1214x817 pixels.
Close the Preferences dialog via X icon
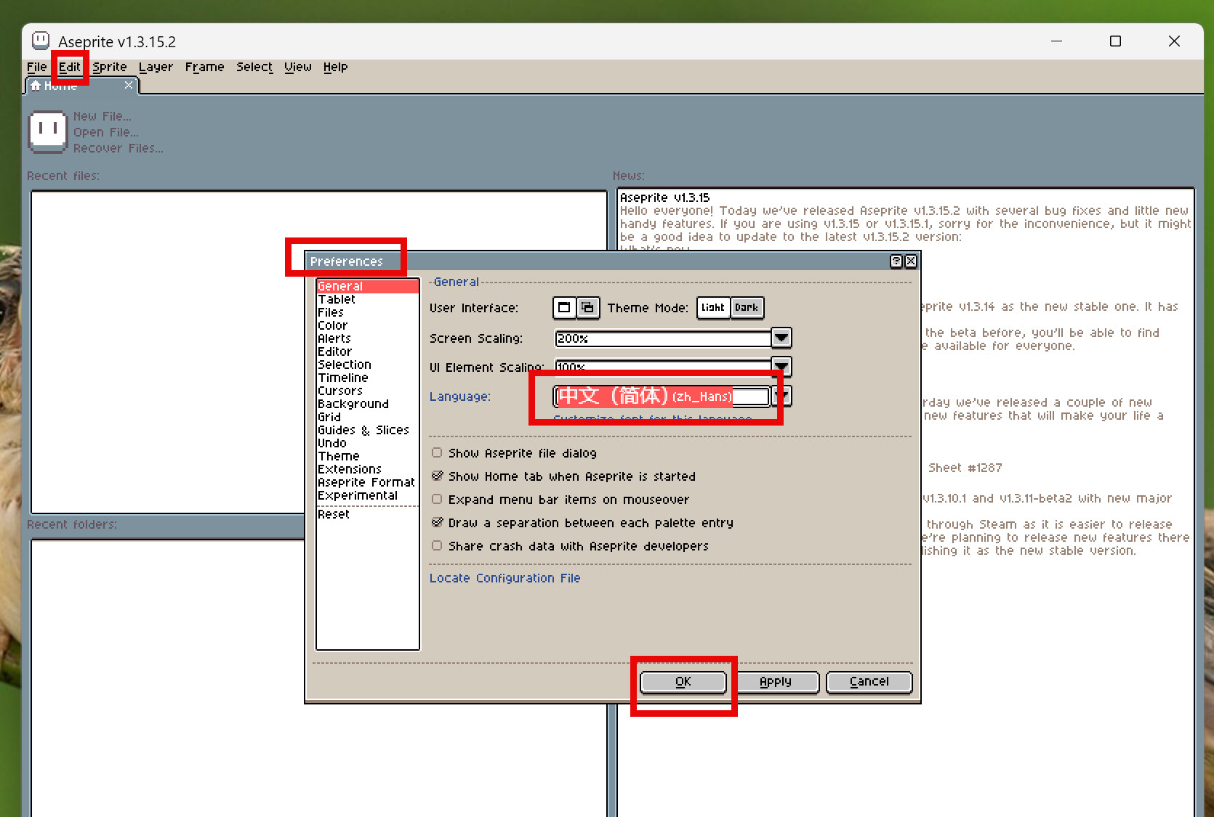911,261
